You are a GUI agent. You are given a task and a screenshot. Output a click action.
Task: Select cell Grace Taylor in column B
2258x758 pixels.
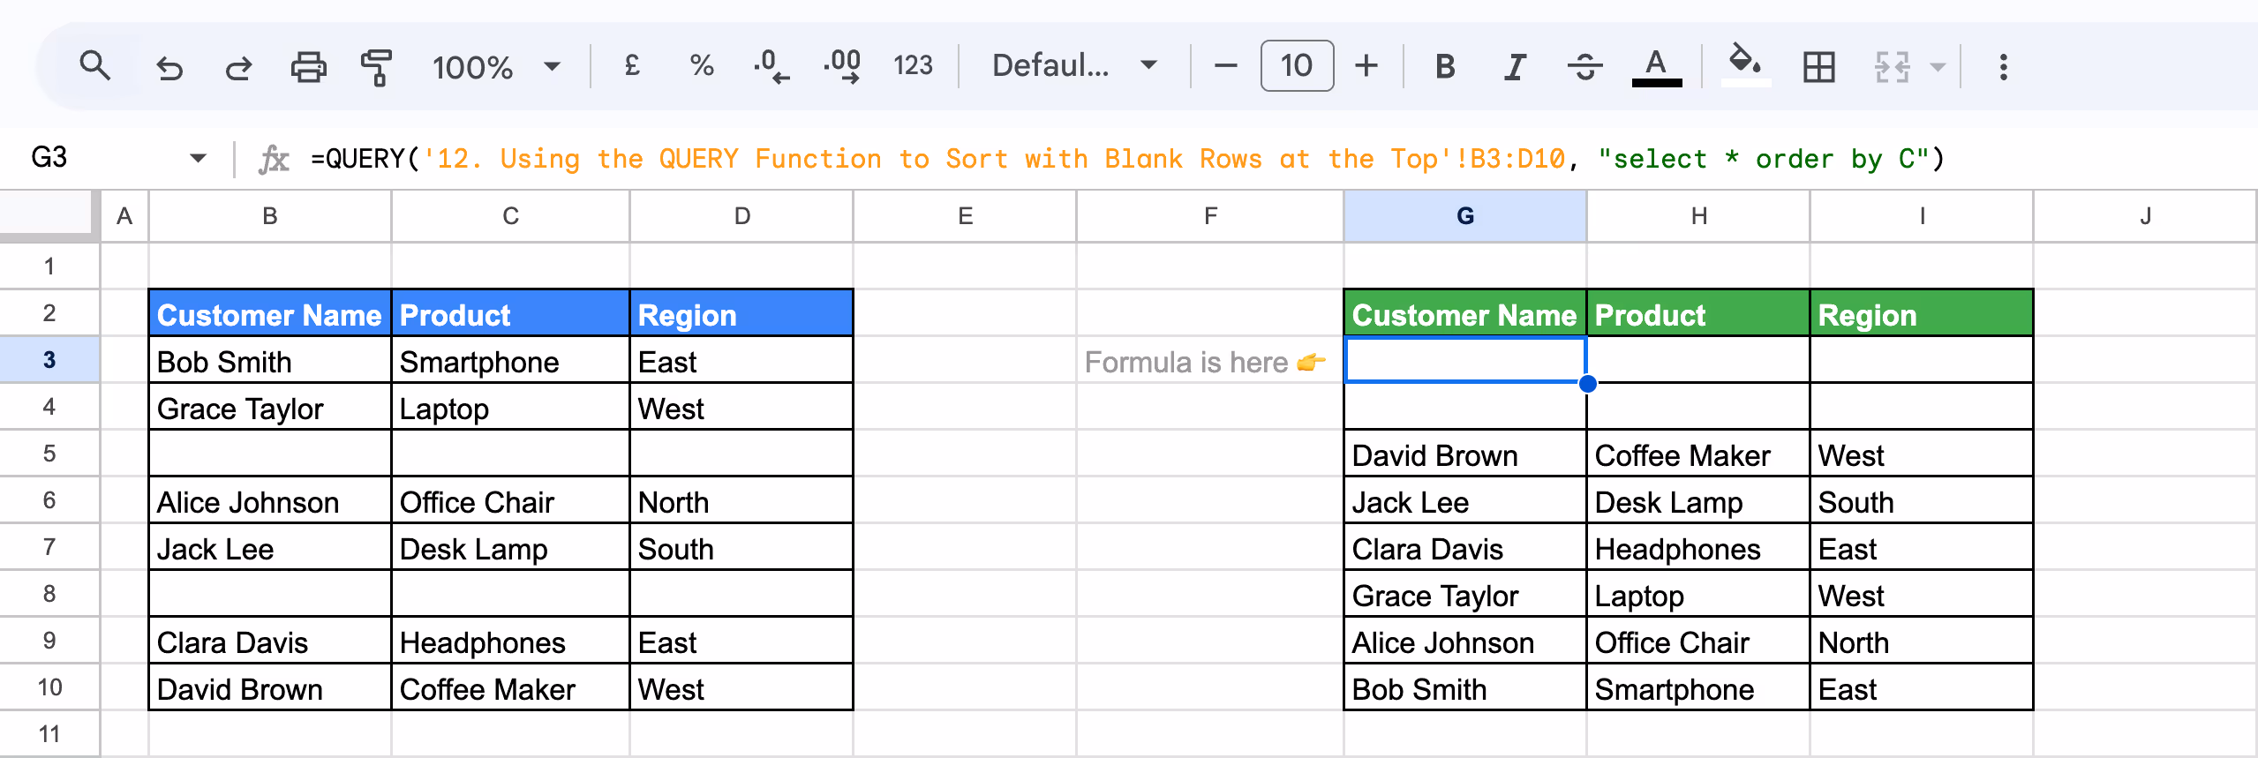pyautogui.click(x=270, y=407)
